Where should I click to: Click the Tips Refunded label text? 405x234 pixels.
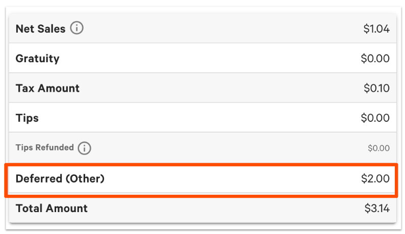pos(44,148)
